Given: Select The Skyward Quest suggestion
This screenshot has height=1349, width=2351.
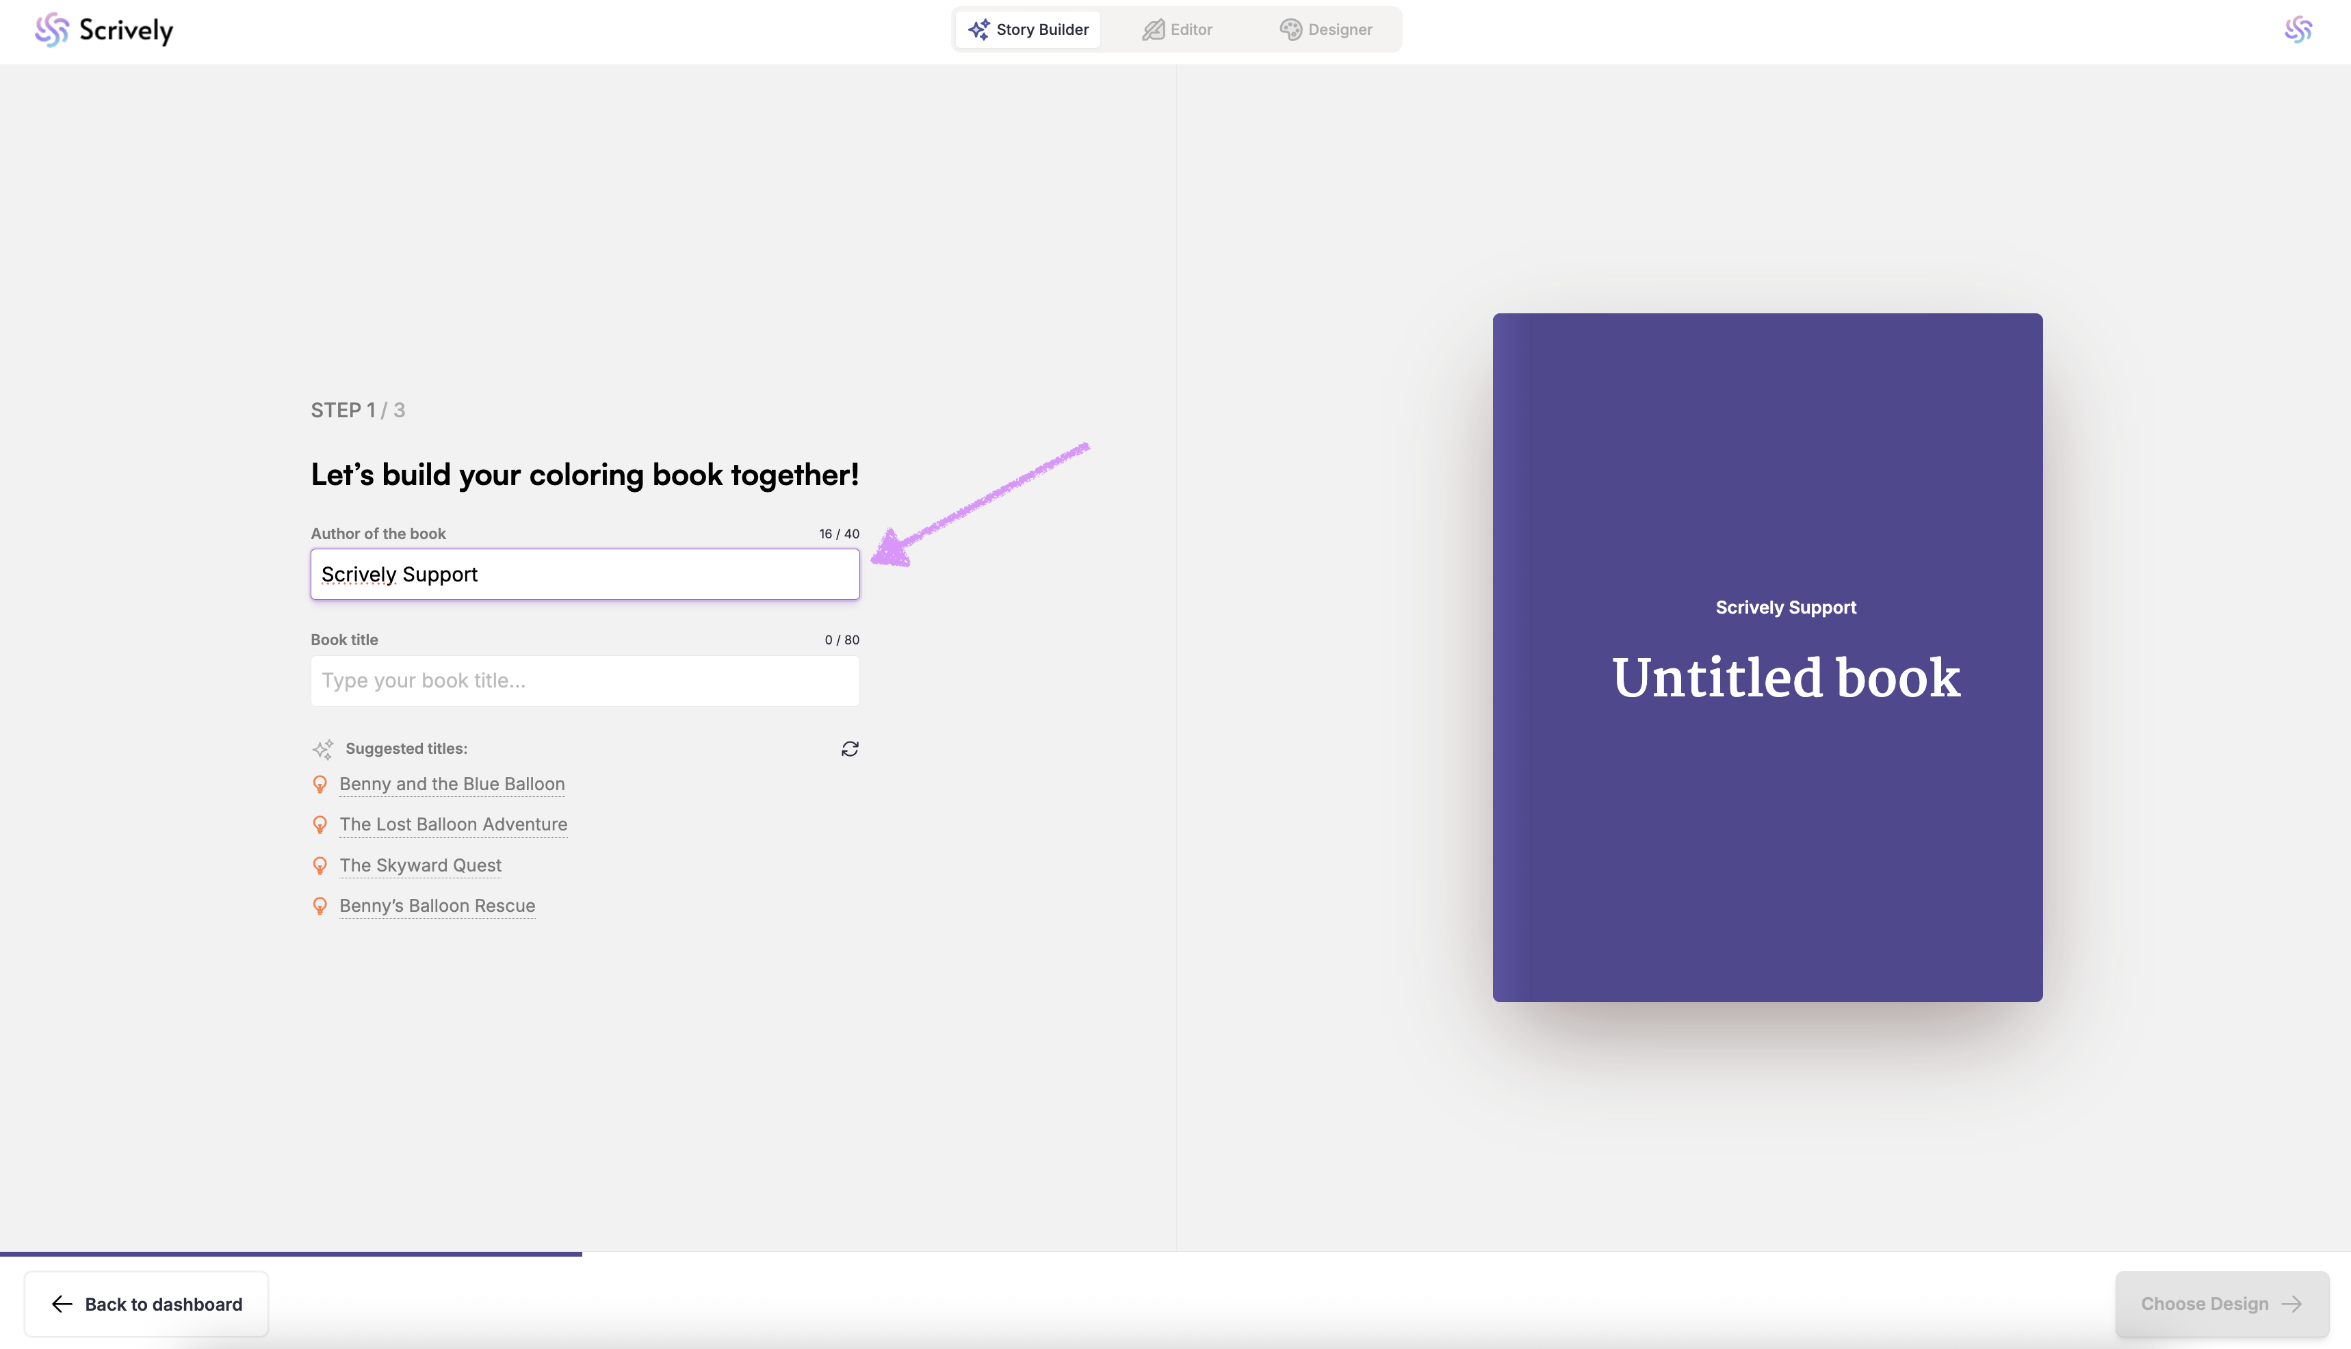Looking at the screenshot, I should click(x=420, y=865).
